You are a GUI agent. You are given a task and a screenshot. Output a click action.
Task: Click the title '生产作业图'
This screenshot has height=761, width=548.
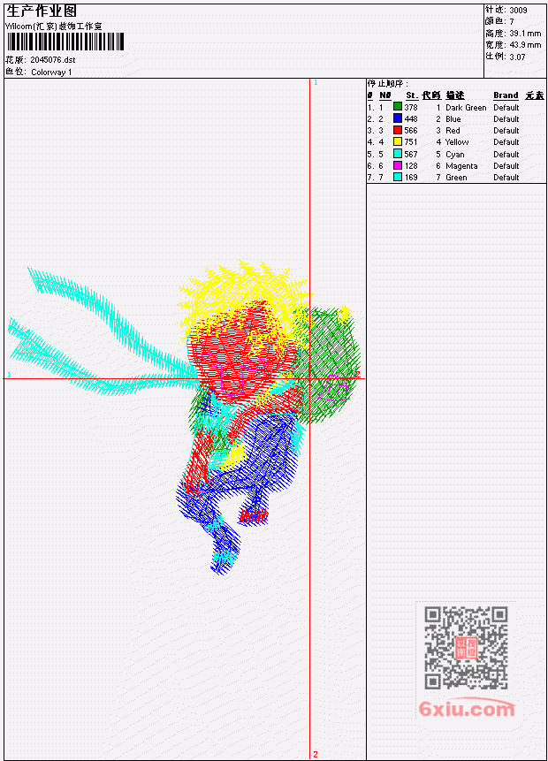(42, 11)
